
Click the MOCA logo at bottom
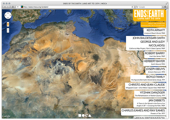[85, 115]
